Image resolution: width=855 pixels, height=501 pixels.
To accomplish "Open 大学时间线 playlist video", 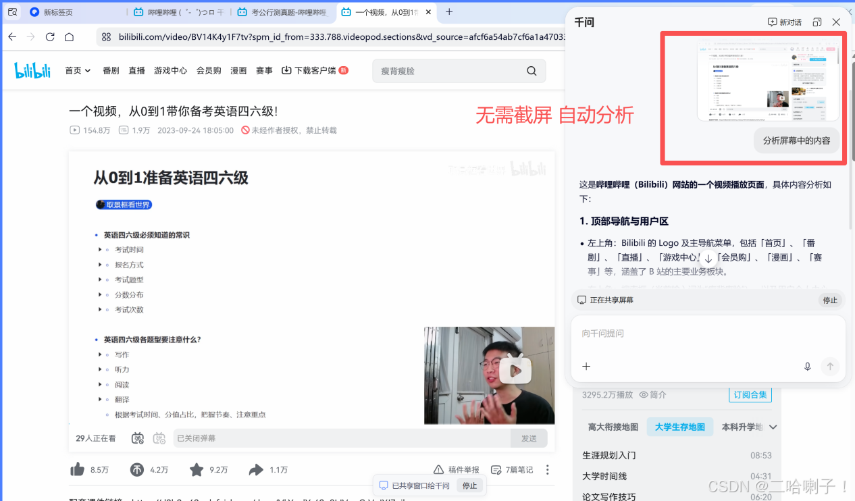I will pos(604,476).
